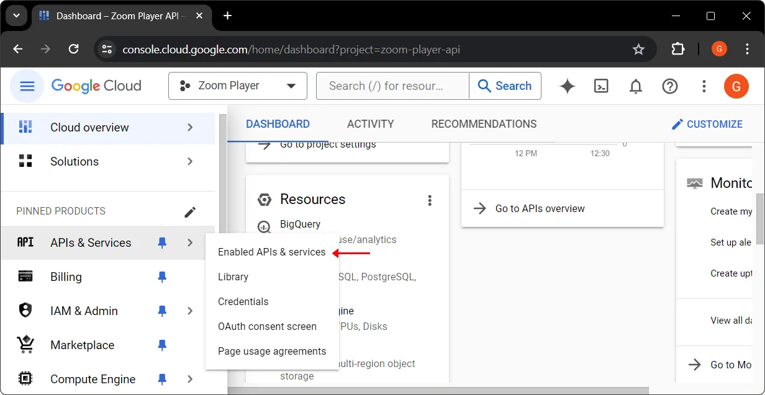The image size is (765, 395).
Task: Click the Google Cloud logo
Action: pyautogui.click(x=96, y=86)
